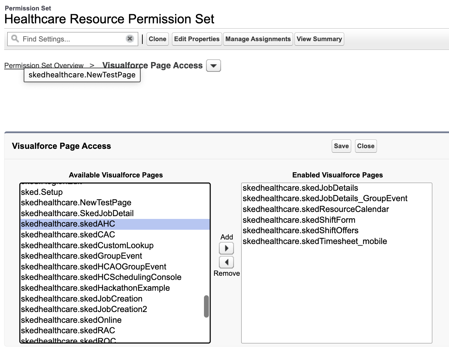Image resolution: width=449 pixels, height=350 pixels.
Task: Open View Summary
Action: [x=319, y=39]
